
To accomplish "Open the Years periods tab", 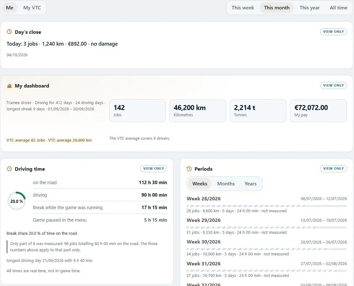I will pos(250,184).
